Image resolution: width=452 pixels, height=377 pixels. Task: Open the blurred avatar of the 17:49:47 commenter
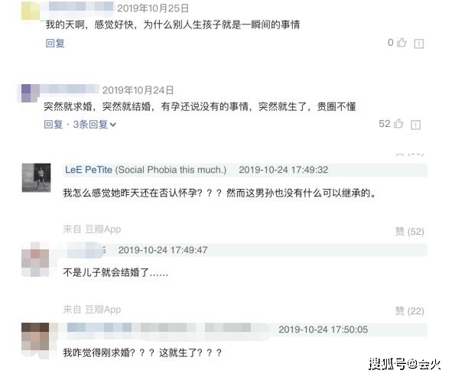(x=35, y=259)
